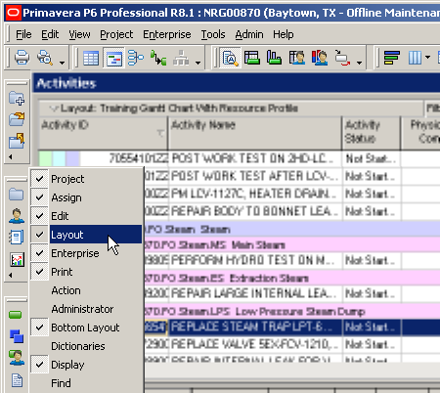Show Activity Details in bottom layout

tap(231, 59)
